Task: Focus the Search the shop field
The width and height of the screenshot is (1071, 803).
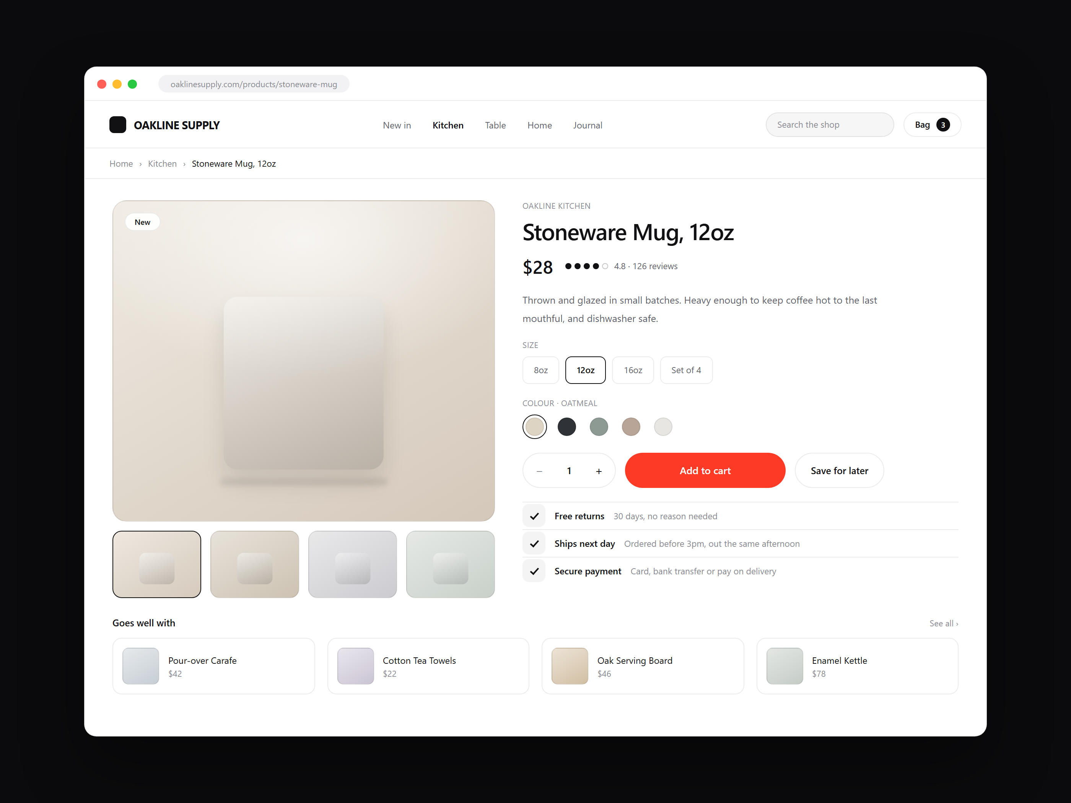Action: click(829, 125)
